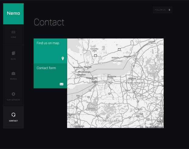Click OUR SERVICES sidebar label
This screenshot has height=149, width=189.
point(13,100)
